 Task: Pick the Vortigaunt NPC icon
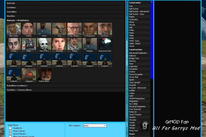29,75
